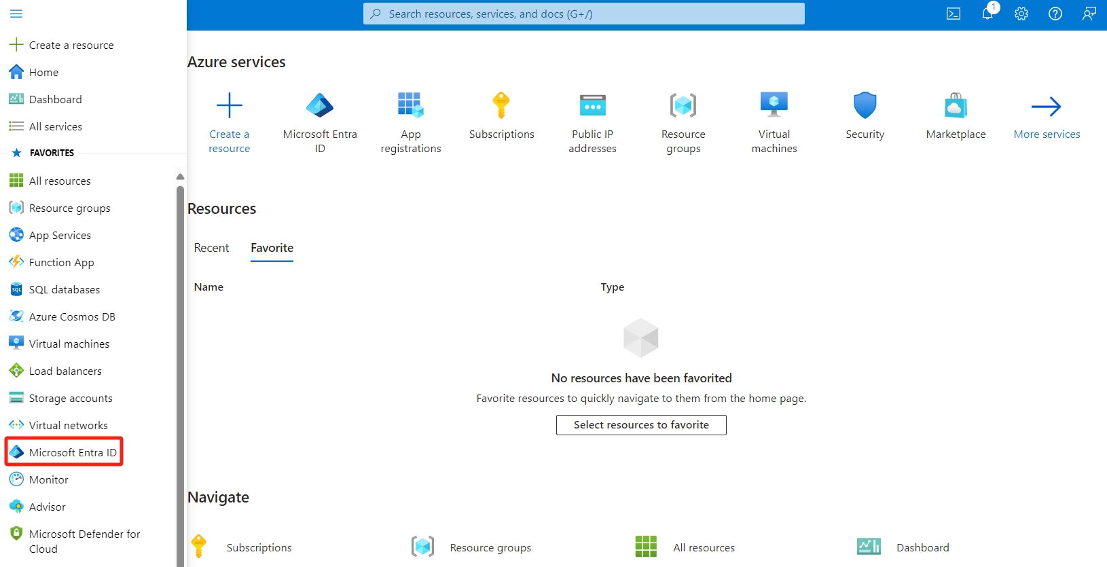Focus the search resources input field
The image size is (1107, 567).
click(584, 14)
